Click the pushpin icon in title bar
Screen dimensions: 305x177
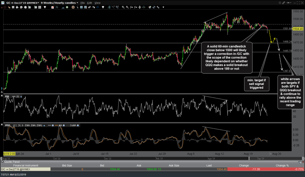[288, 3]
